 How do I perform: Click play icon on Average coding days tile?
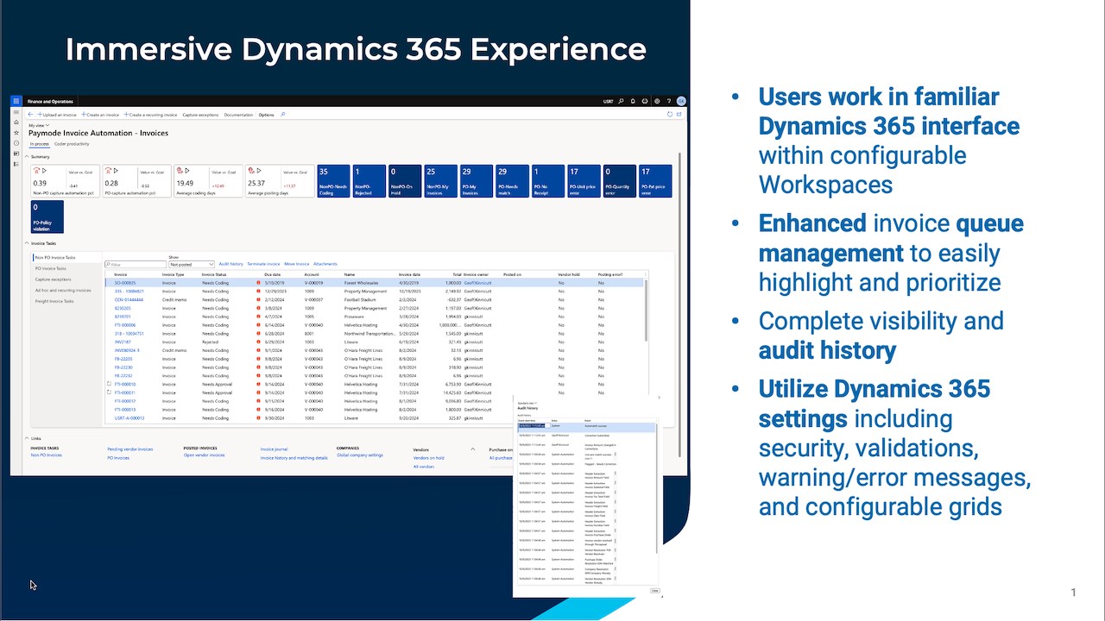point(187,171)
